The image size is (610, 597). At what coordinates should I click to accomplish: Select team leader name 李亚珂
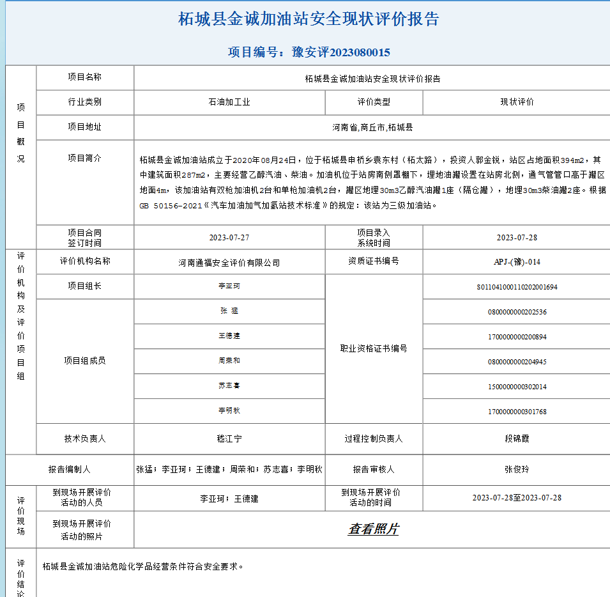tap(229, 286)
